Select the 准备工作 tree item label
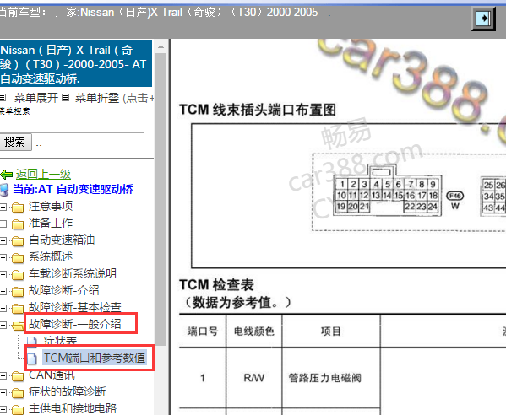Image resolution: width=506 pixels, height=415 pixels. (x=51, y=223)
